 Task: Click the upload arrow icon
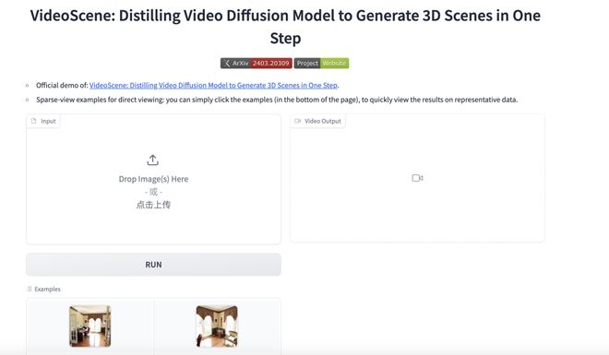(152, 160)
